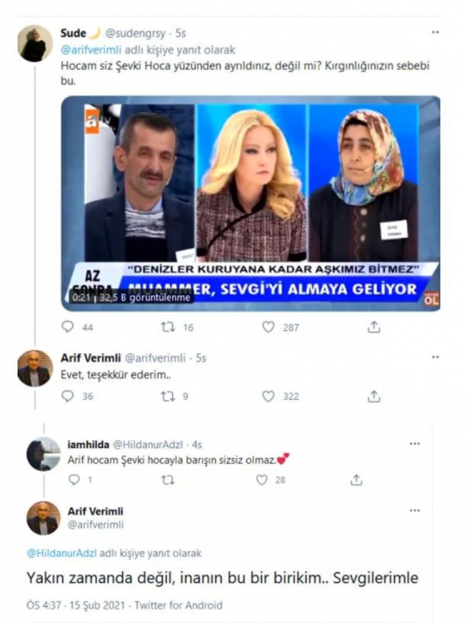The image size is (467, 623).
Task: Reply to Sude's tweet with 44 comments
Action: point(68,327)
